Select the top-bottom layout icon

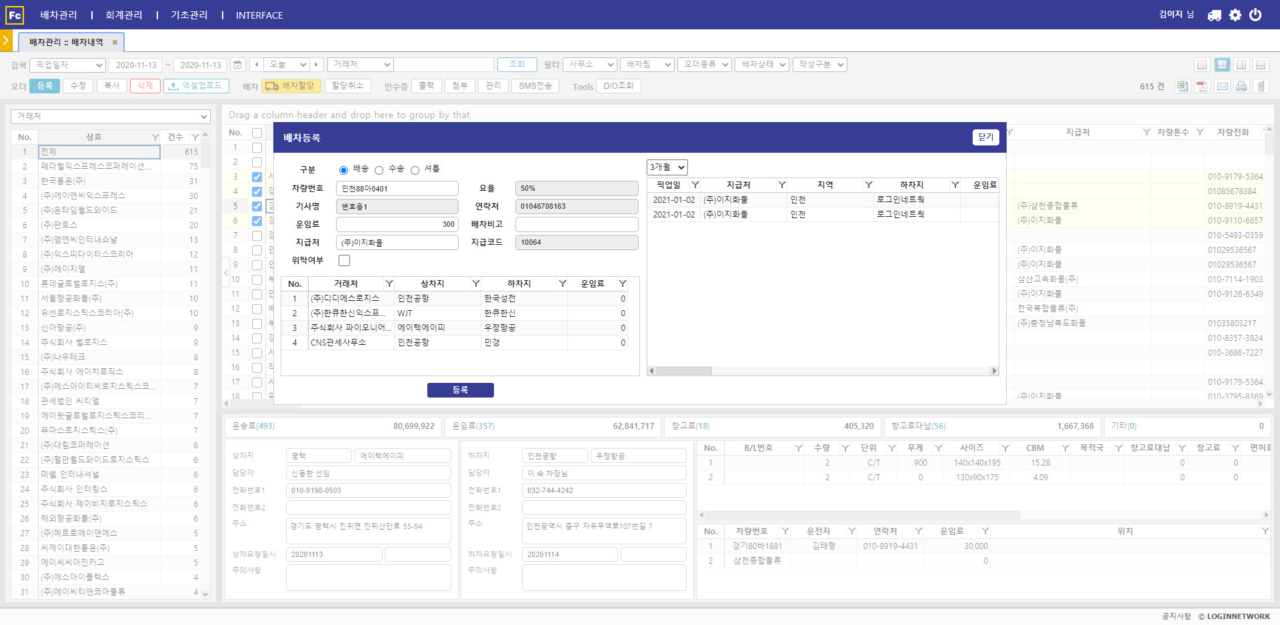tap(1261, 65)
